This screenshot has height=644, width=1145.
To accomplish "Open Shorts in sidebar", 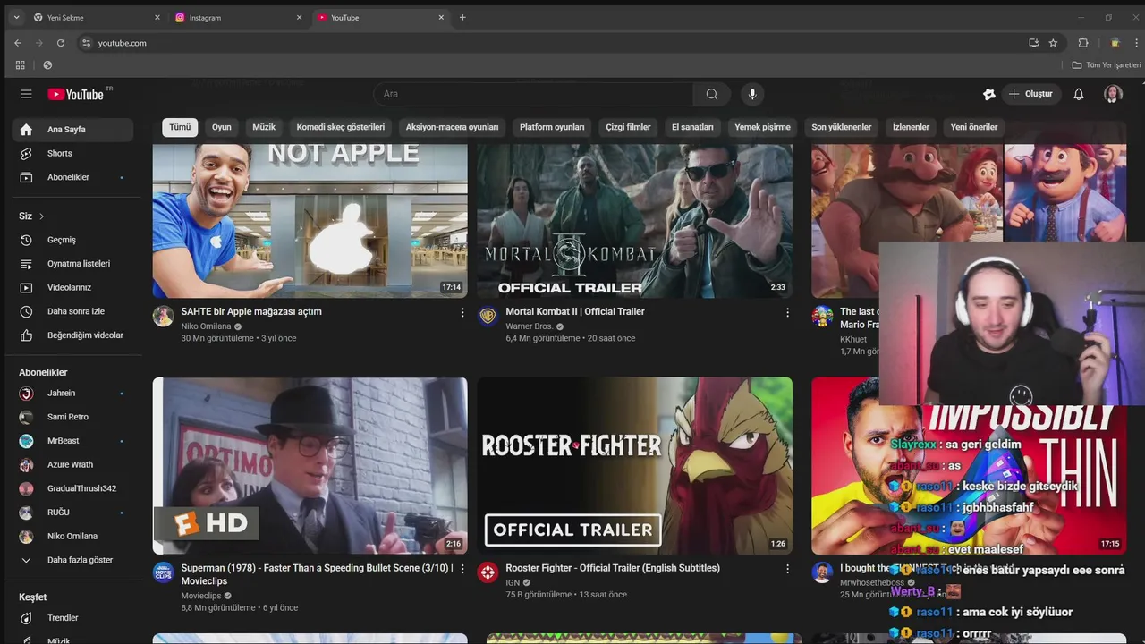I will coord(72,153).
